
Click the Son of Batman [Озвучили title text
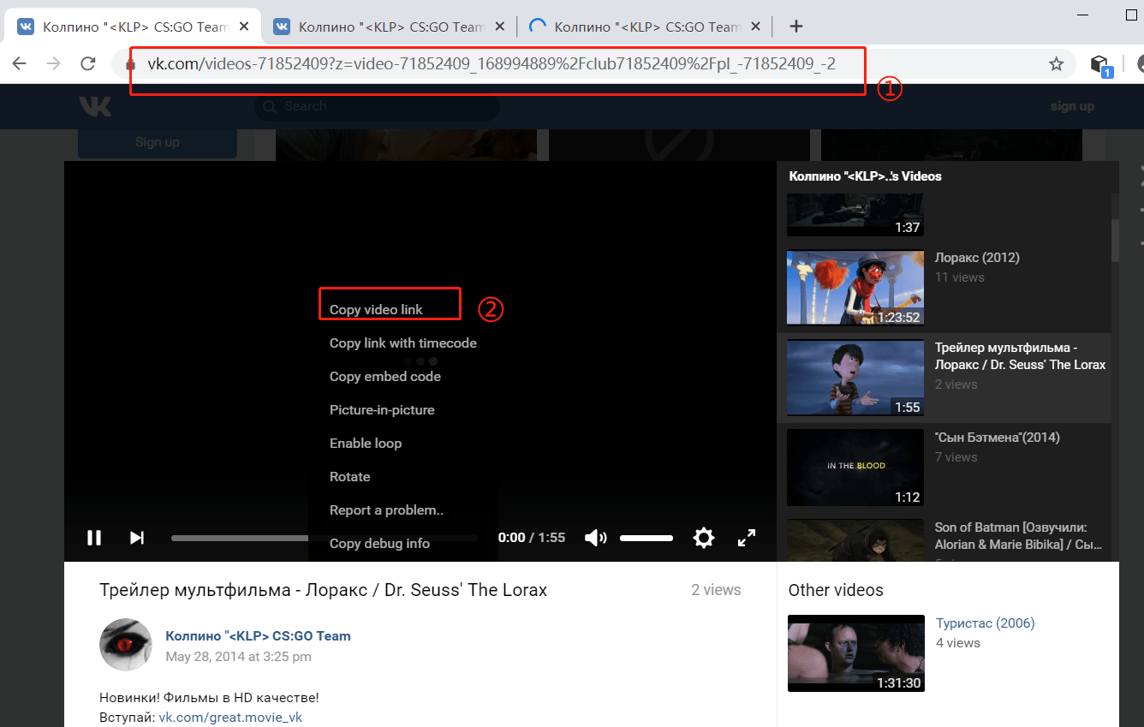tap(1019, 535)
